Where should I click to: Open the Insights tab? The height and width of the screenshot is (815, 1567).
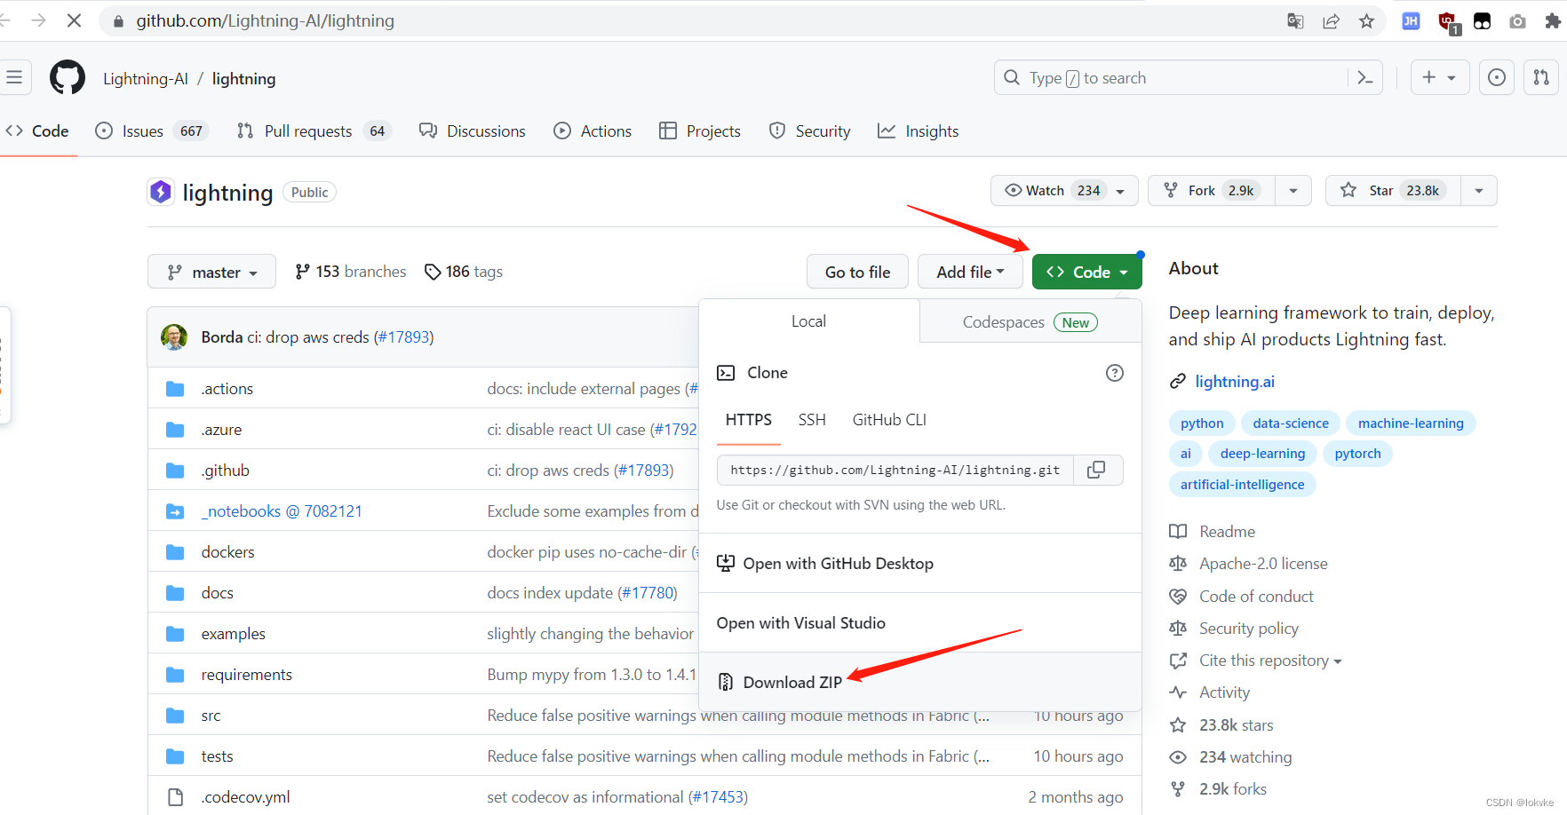[x=919, y=131]
